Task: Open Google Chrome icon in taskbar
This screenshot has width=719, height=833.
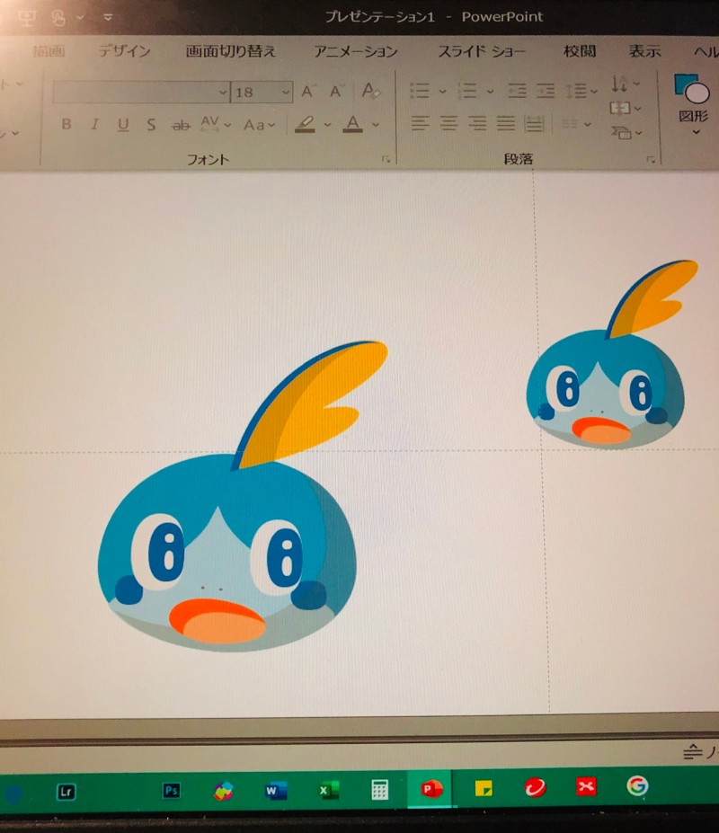Action: [636, 785]
